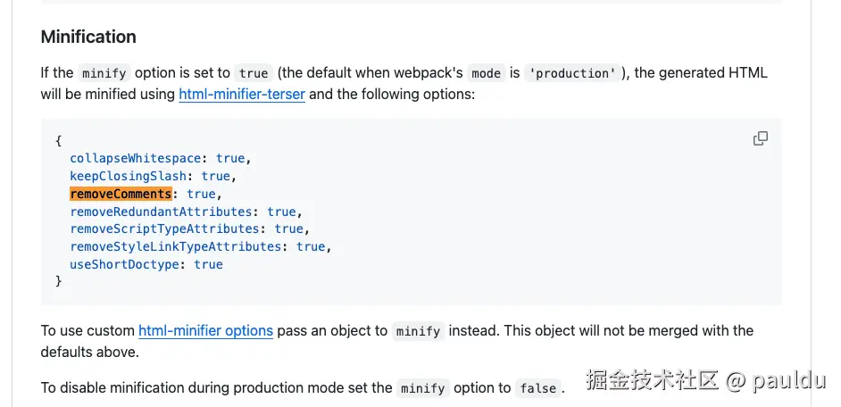Click the highlighted removeComments key

tap(121, 194)
